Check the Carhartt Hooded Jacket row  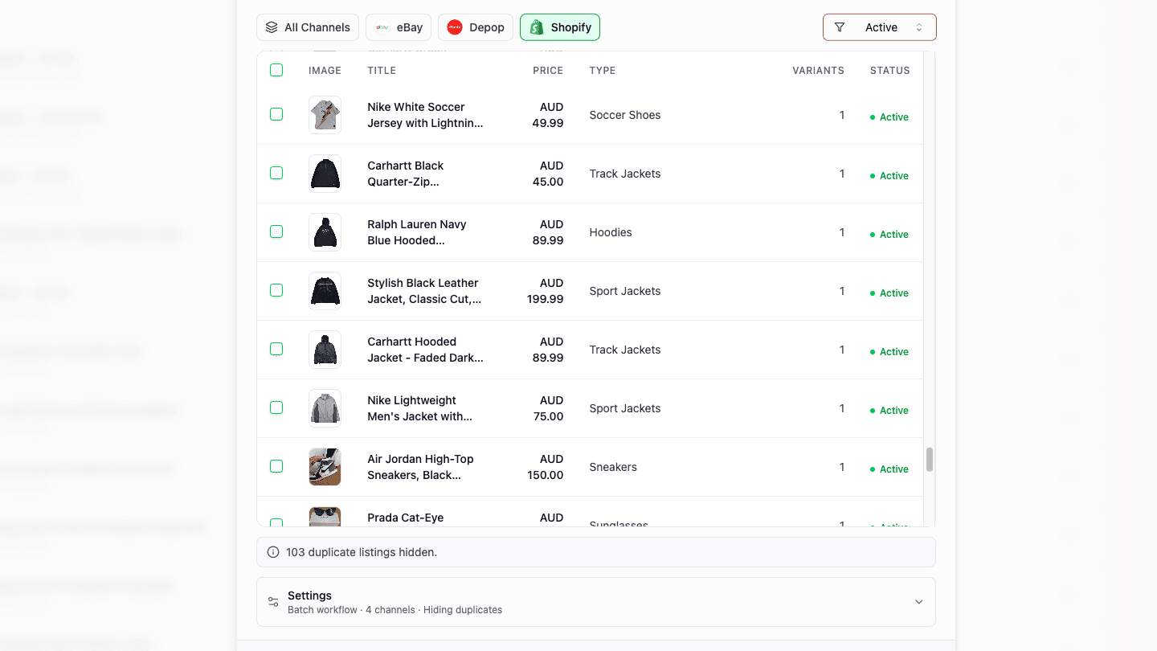[276, 350]
